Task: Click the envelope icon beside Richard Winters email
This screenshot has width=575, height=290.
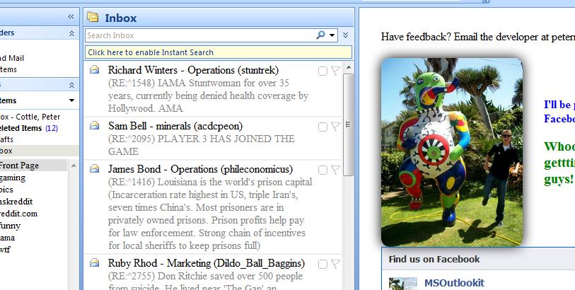Action: tap(94, 70)
